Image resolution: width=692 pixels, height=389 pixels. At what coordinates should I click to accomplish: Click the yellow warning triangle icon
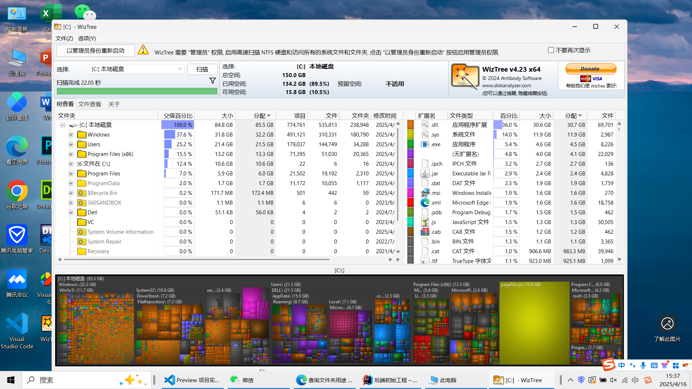(143, 50)
